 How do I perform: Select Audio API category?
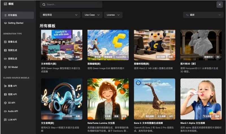pos(18,111)
